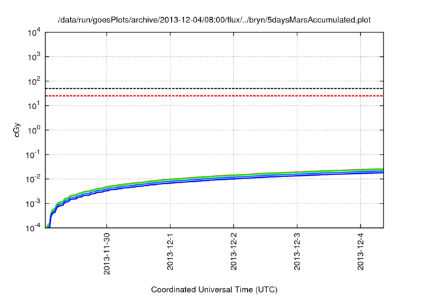Click the 2013-12-3 date label
The image size is (423, 296).
coord(297,252)
